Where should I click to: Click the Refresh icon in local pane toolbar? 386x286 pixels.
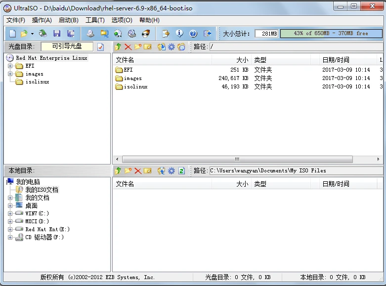182,170
